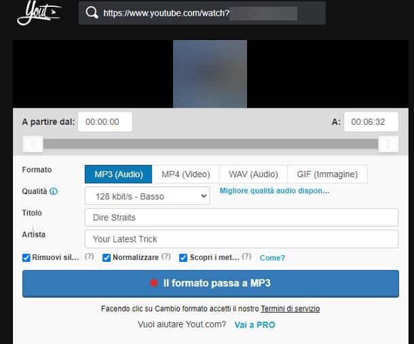Click the Titolo field containing Dire Straits
Image resolution: width=414 pixels, height=344 pixels.
pyautogui.click(x=242, y=217)
